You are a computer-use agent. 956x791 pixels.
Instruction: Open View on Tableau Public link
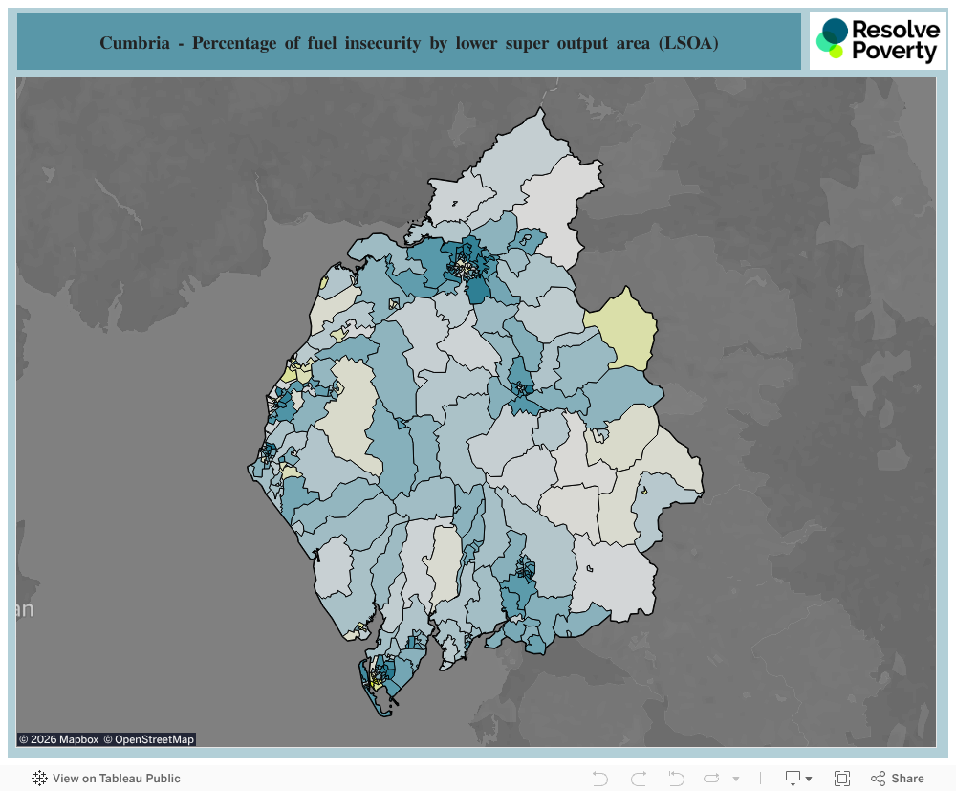click(116, 779)
